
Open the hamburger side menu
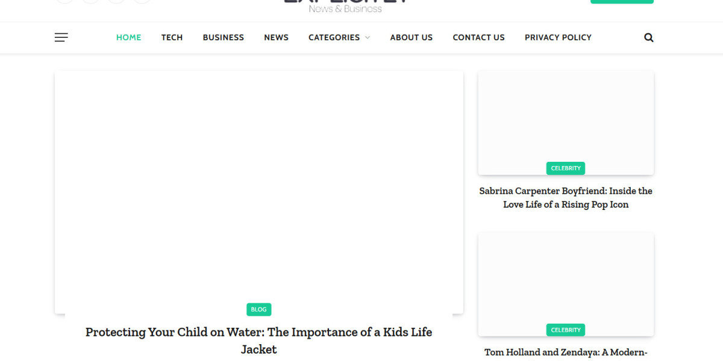(x=61, y=37)
